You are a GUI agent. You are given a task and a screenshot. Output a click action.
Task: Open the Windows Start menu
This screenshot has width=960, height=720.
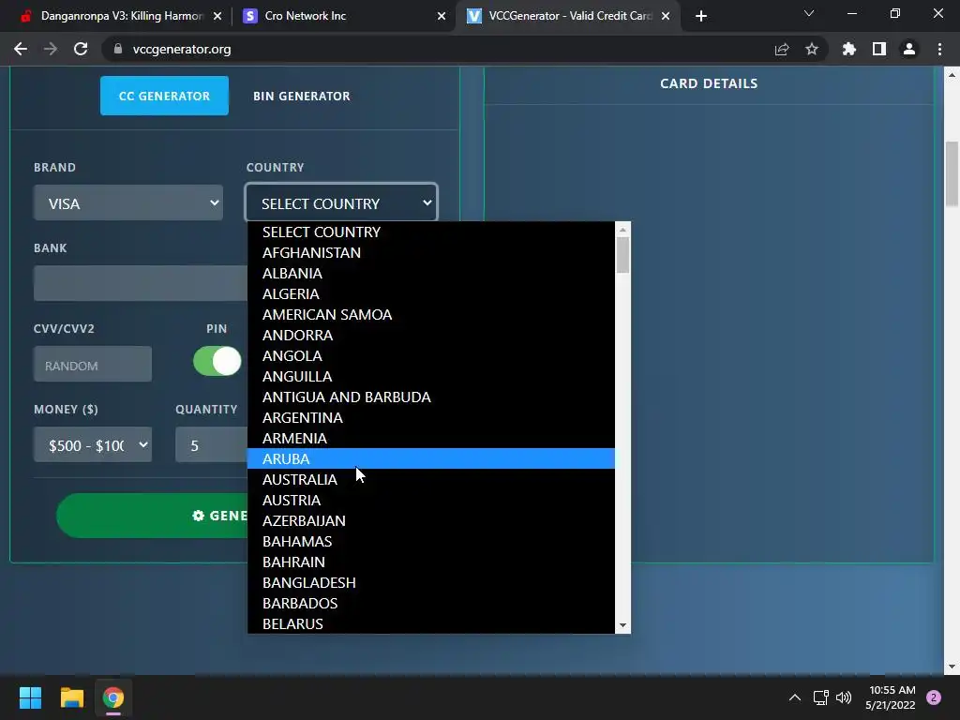30,697
